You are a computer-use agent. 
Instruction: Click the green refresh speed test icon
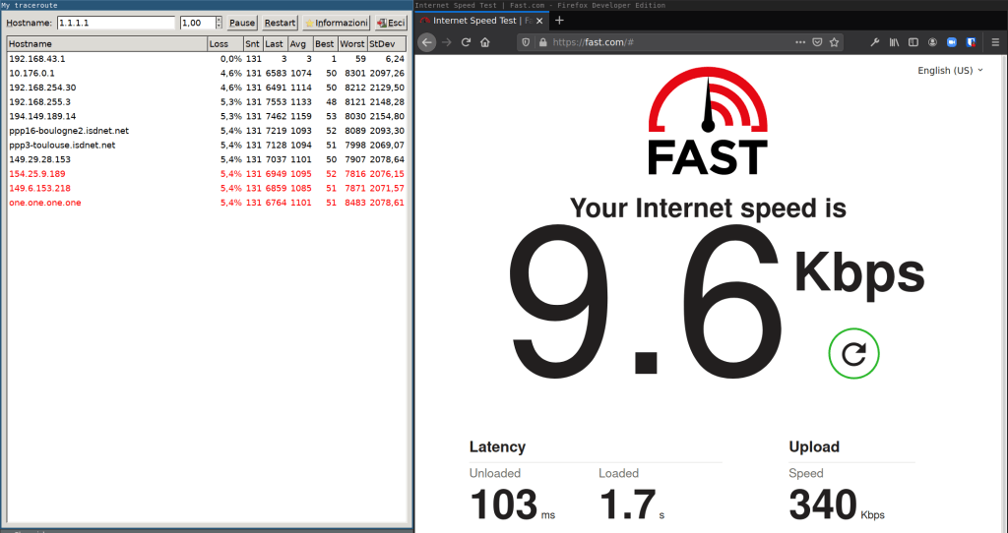(853, 354)
